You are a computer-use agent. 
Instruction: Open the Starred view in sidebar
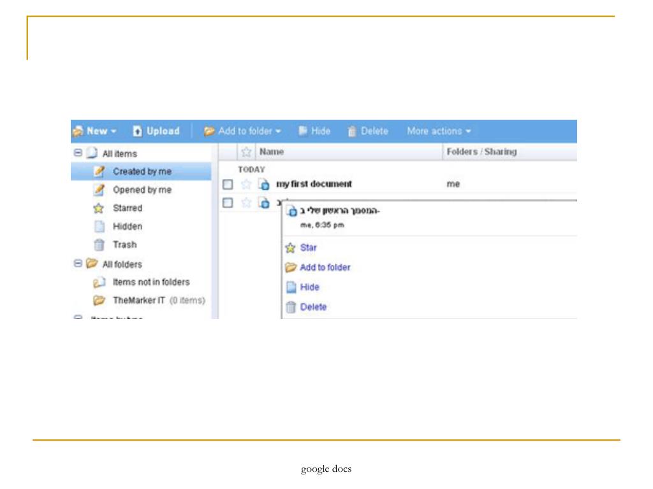click(x=128, y=208)
